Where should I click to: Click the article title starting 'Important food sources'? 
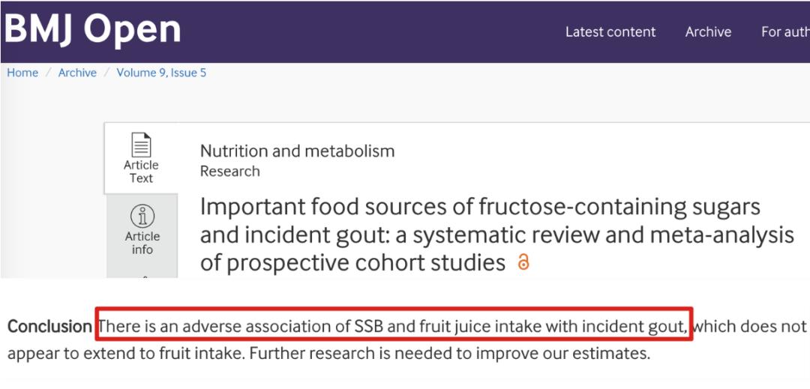[497, 235]
